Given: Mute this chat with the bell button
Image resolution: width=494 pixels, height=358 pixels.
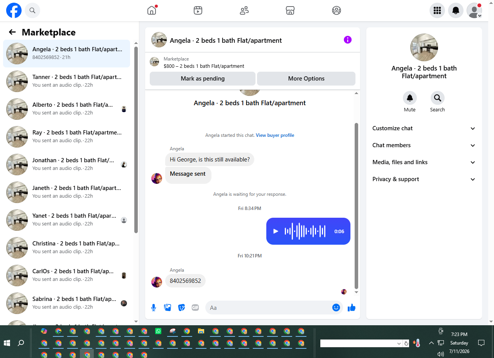Looking at the screenshot, I should (x=410, y=98).
